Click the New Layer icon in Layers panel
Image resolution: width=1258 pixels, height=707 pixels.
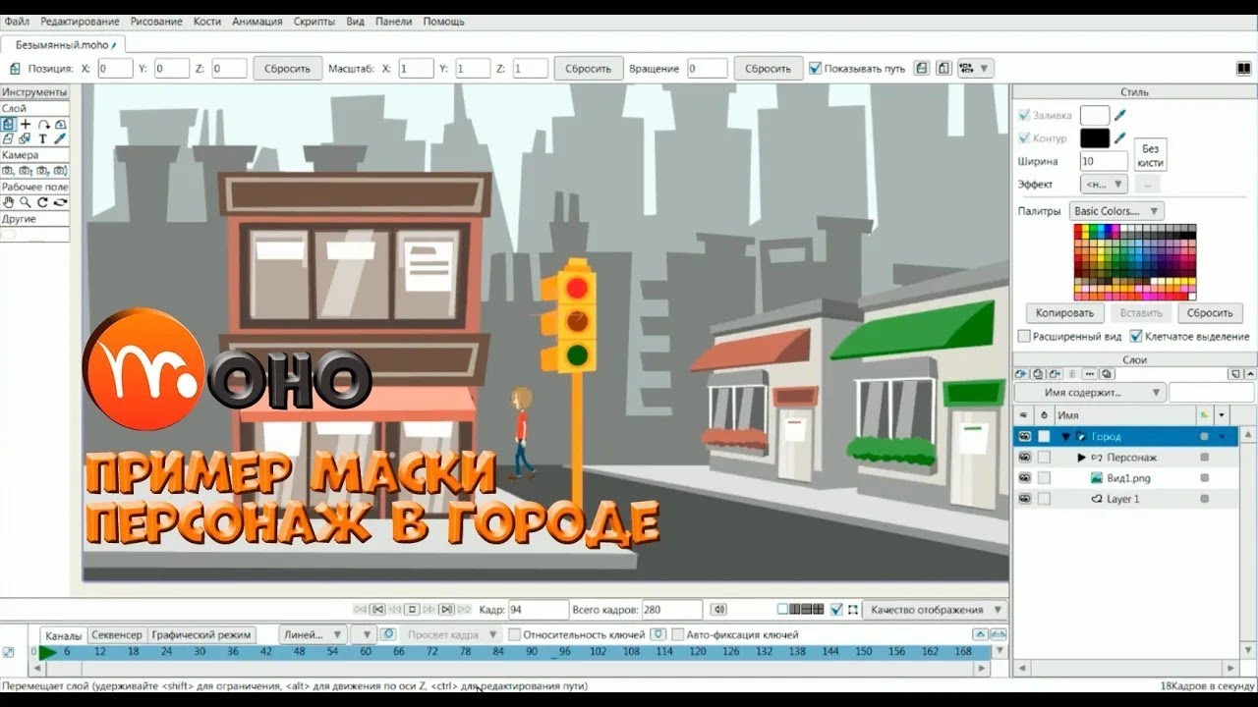pos(1020,374)
